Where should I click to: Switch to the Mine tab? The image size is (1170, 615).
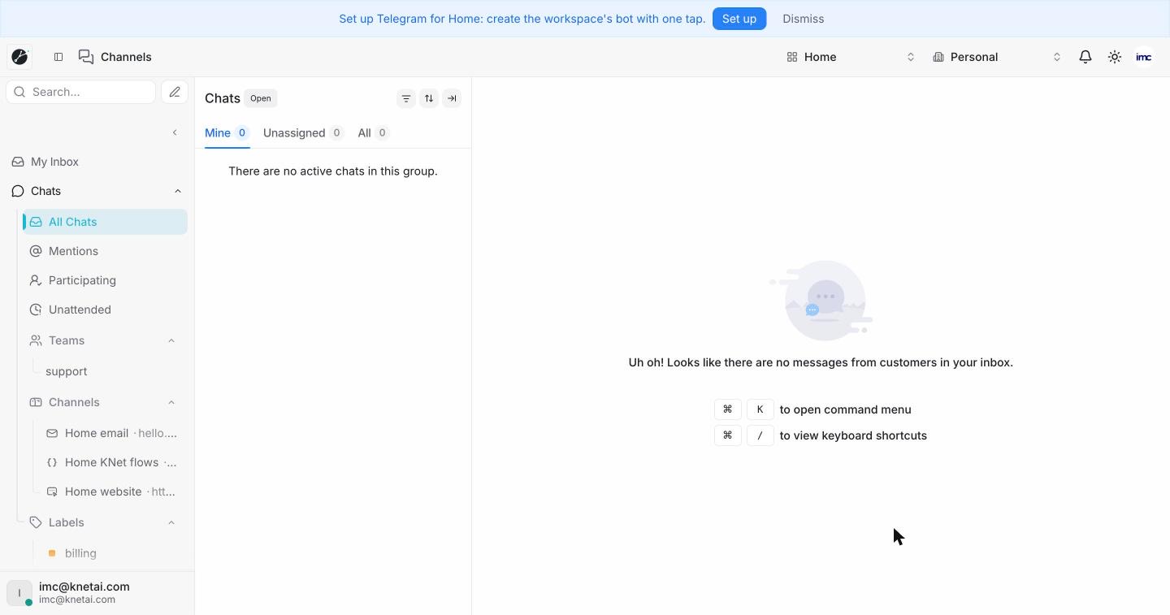coord(227,132)
